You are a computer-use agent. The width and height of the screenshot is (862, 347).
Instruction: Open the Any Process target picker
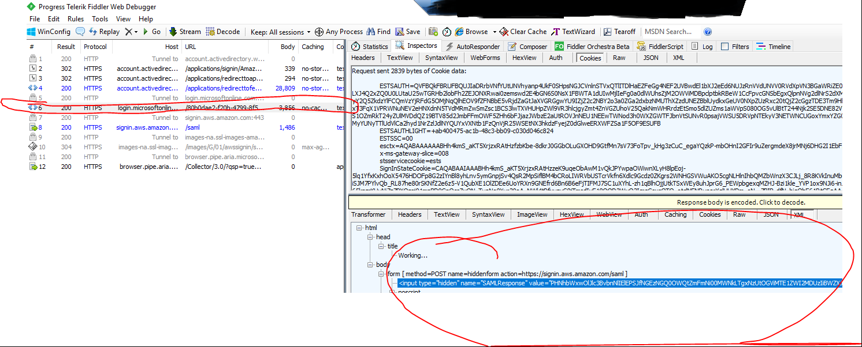339,32
